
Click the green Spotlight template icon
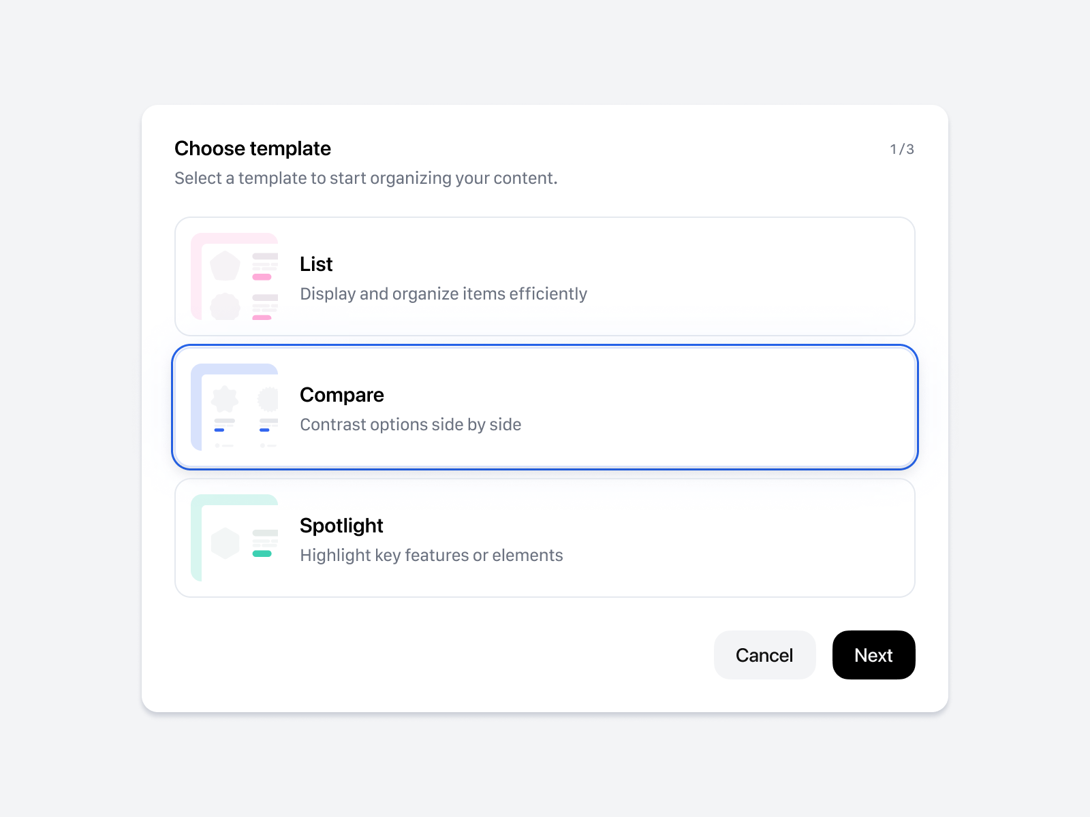point(234,538)
